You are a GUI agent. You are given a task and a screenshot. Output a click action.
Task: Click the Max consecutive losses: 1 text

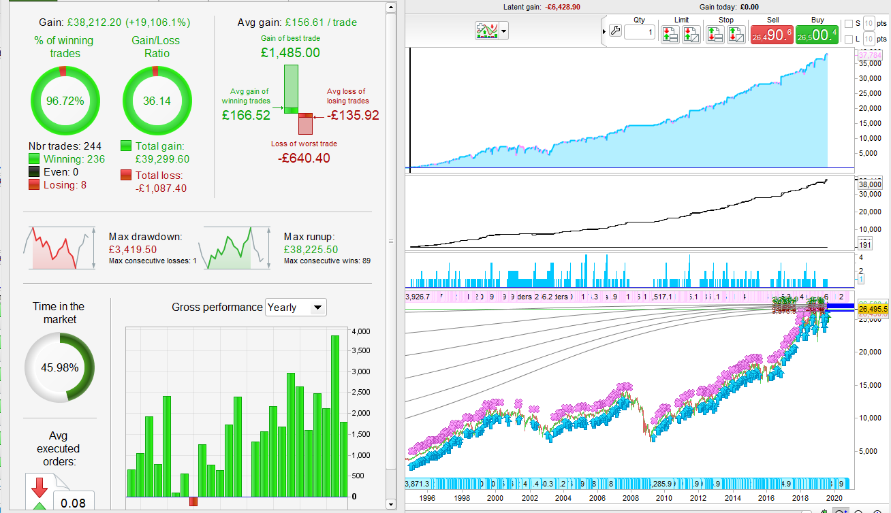tap(153, 261)
